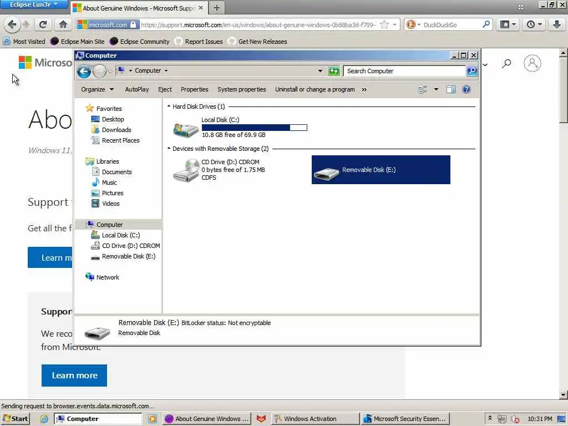Image resolution: width=568 pixels, height=426 pixels.
Task: Open the browser downloads arrow icon
Action: point(556,24)
